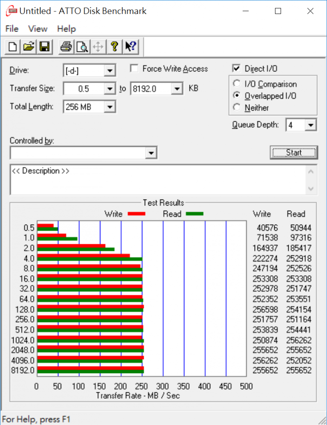Select the Overlapped I/O radio button
The height and width of the screenshot is (425, 327).
point(237,95)
